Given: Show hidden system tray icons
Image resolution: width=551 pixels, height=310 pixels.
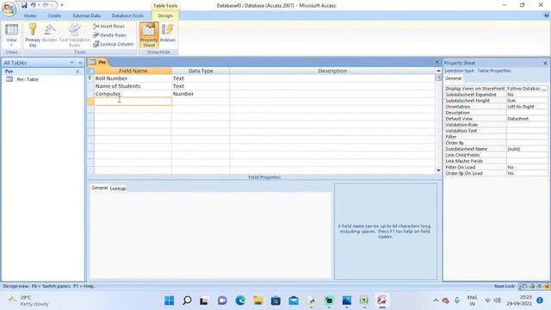Looking at the screenshot, I should click(x=436, y=301).
